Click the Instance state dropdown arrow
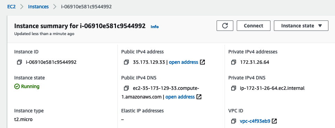Viewport: 335px width, 128px height. tap(320, 26)
